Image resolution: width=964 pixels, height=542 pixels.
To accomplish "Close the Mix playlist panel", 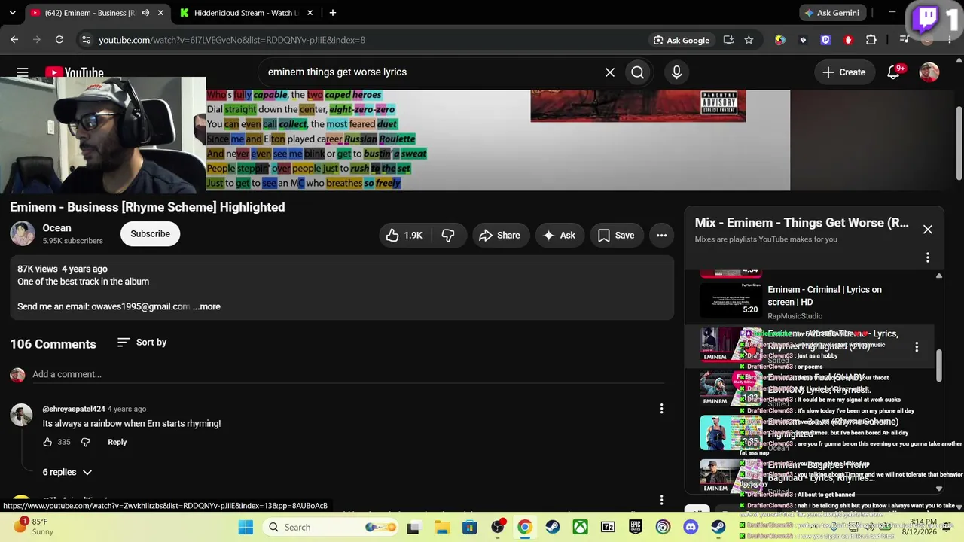I will [927, 230].
